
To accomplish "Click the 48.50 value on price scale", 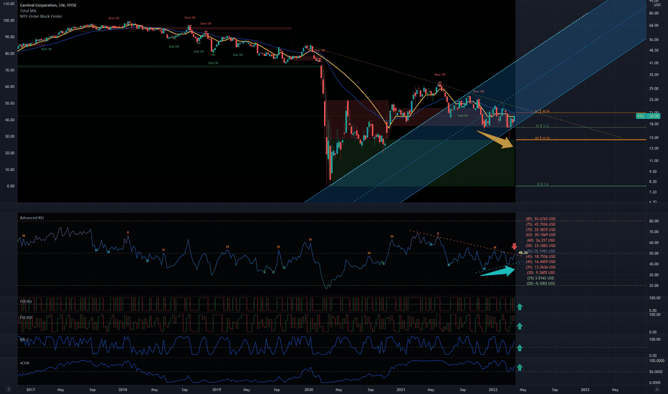I will click(654, 50).
